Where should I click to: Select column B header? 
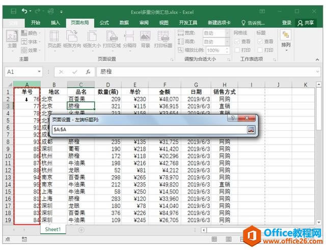pos(54,85)
